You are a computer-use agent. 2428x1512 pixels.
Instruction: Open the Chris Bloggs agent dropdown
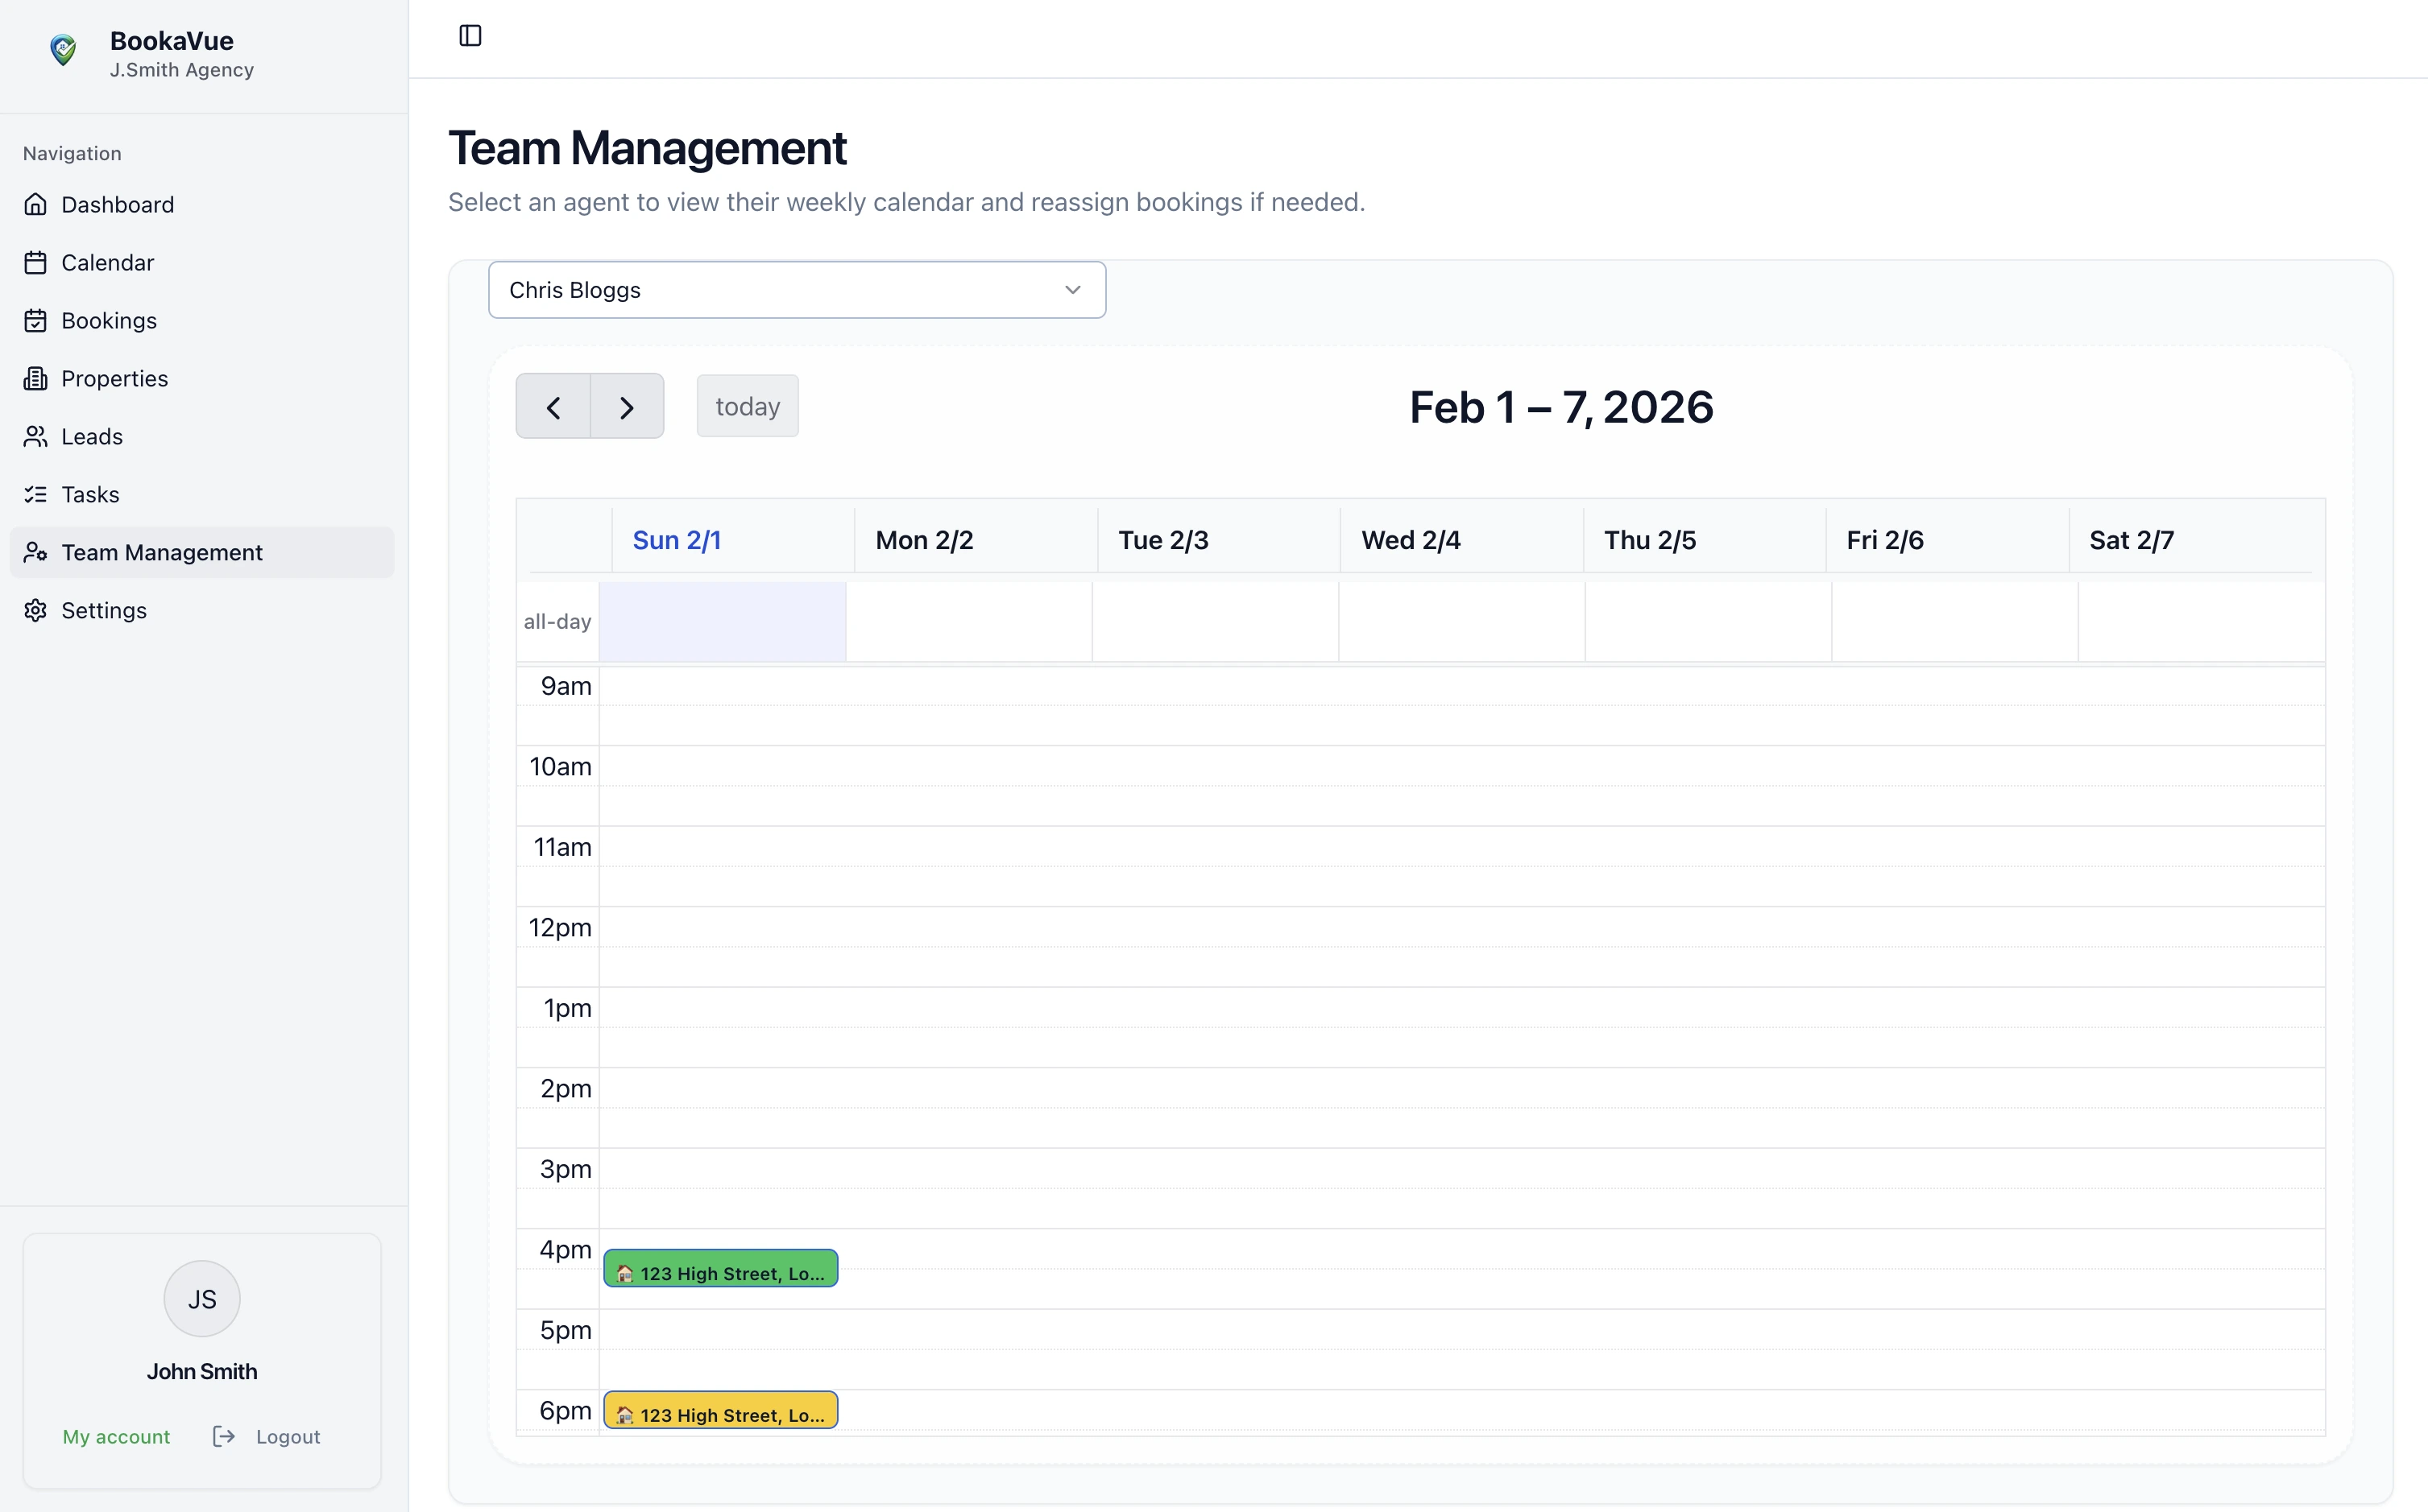(x=797, y=290)
